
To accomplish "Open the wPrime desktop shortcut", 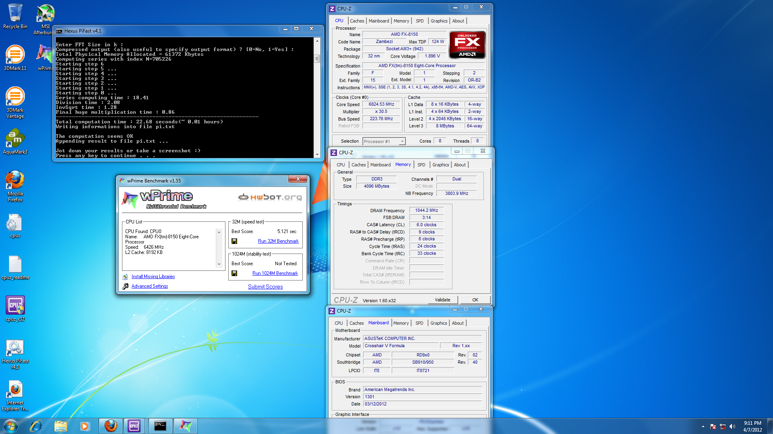I will click(44, 58).
